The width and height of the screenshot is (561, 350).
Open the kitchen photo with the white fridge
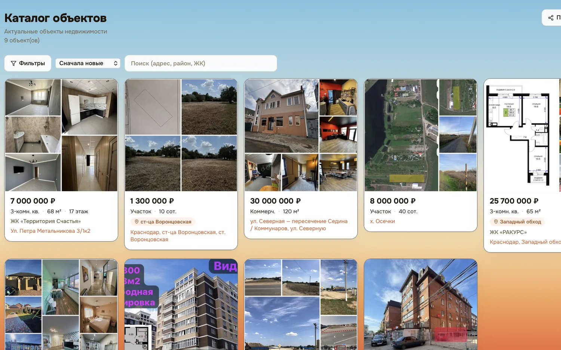tap(89, 107)
